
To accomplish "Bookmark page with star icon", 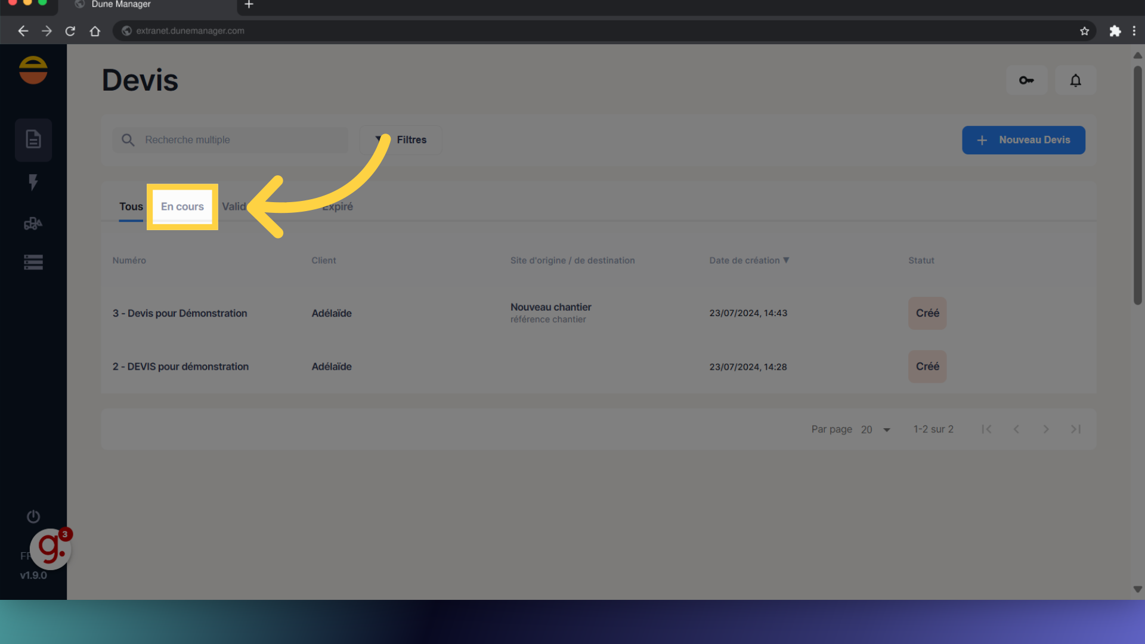I will tap(1084, 31).
